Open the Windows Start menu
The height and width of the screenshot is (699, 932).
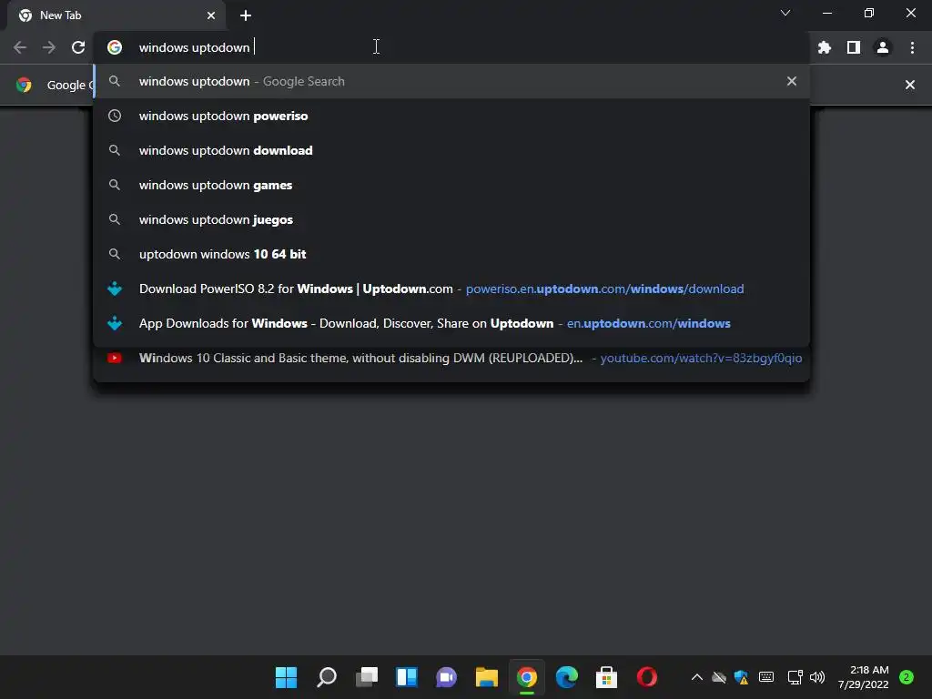click(286, 677)
